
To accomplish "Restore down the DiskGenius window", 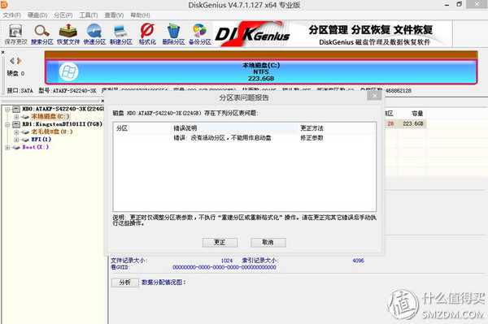I will click(459, 4).
